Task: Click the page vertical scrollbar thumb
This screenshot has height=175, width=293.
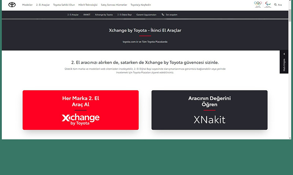Action: pyautogui.click(x=290, y=16)
